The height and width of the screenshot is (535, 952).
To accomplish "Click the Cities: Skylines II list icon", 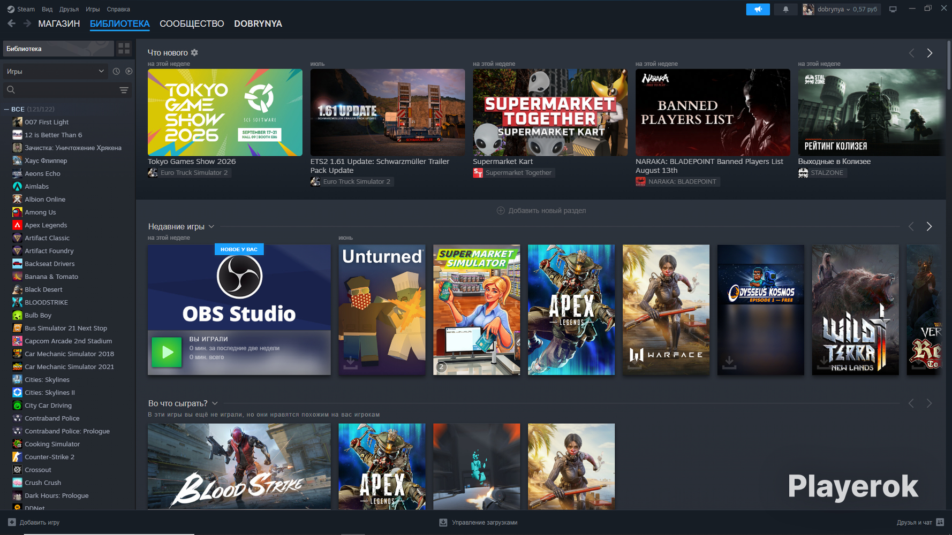I will coord(17,392).
